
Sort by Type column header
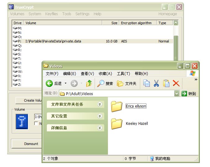pyautogui.click(x=165, y=23)
